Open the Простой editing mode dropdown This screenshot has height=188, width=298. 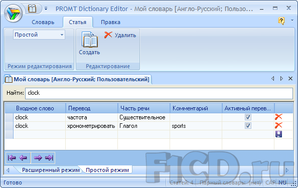pos(39,35)
